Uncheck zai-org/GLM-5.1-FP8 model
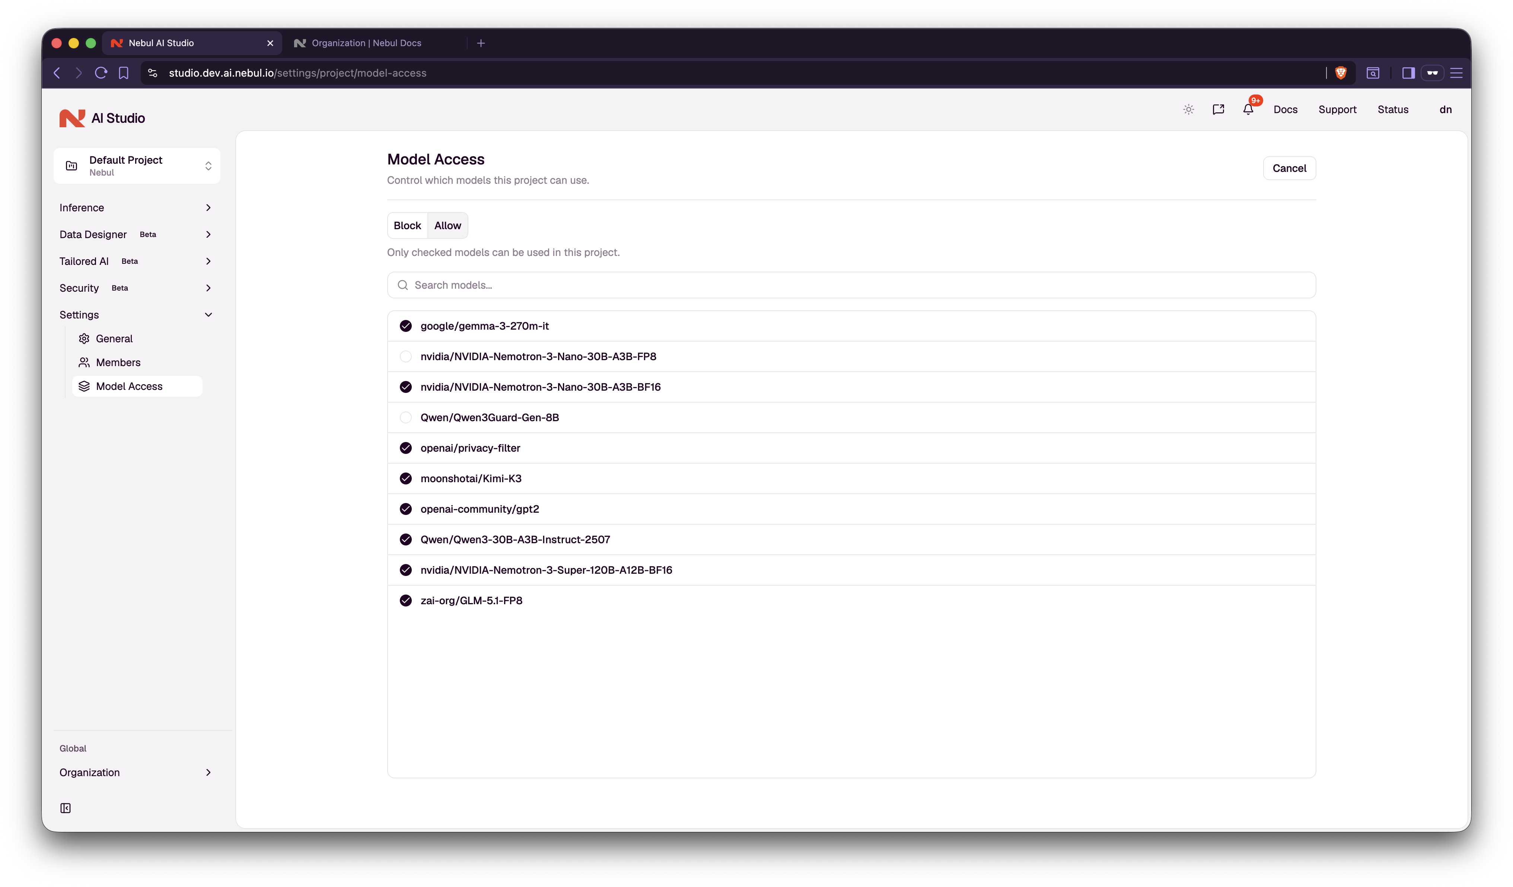The height and width of the screenshot is (887, 1513). 406,600
